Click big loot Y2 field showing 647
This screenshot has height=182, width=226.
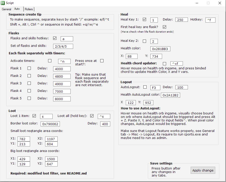(51, 164)
